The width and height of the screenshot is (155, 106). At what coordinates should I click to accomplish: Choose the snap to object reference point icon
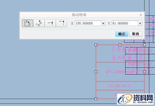pyautogui.click(x=50, y=23)
